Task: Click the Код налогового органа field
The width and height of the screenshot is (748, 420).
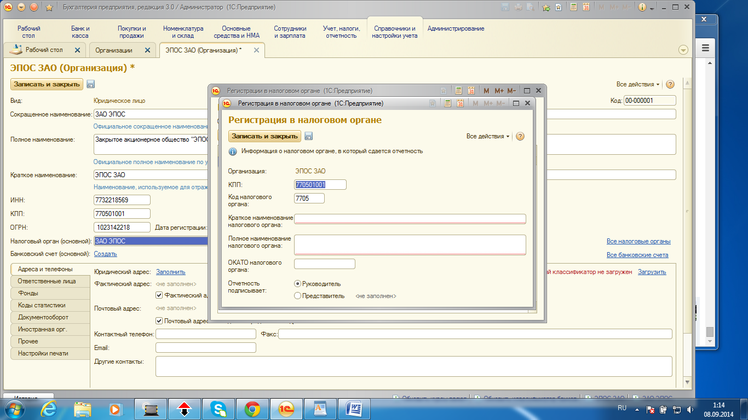Action: pyautogui.click(x=309, y=199)
